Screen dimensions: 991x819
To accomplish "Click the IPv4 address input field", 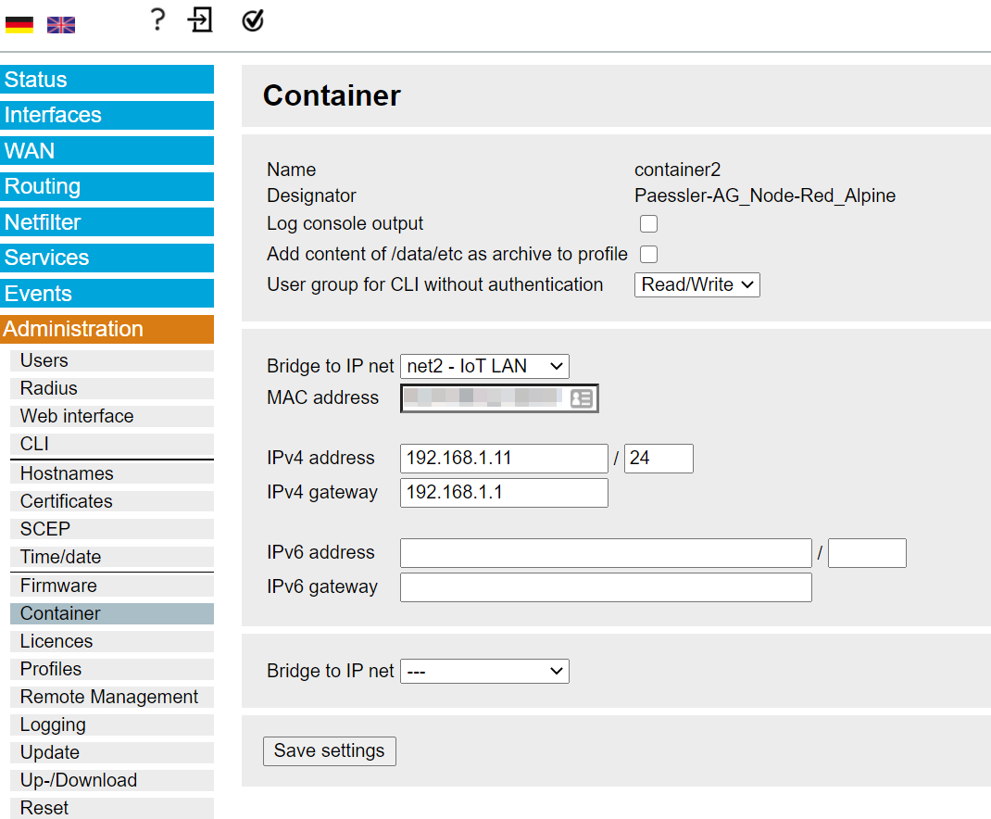I will tap(504, 459).
